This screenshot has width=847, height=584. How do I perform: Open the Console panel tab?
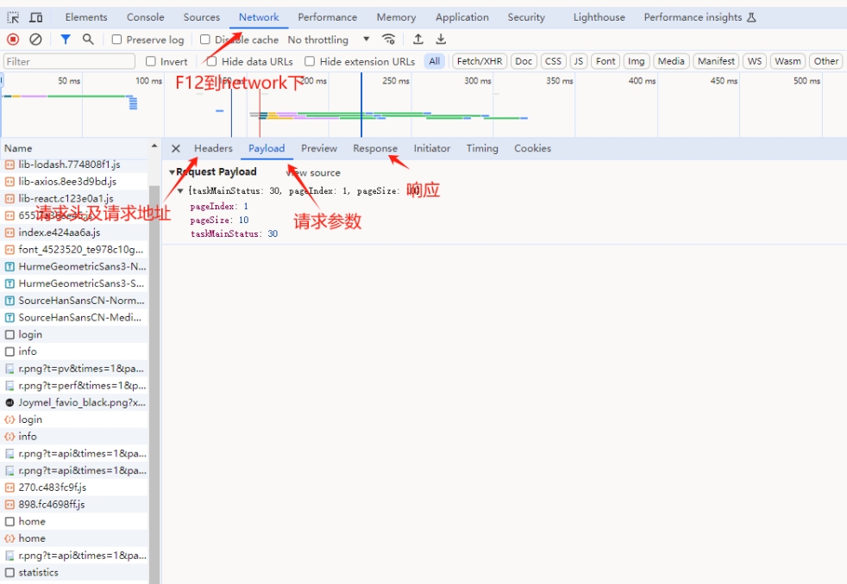coord(145,17)
